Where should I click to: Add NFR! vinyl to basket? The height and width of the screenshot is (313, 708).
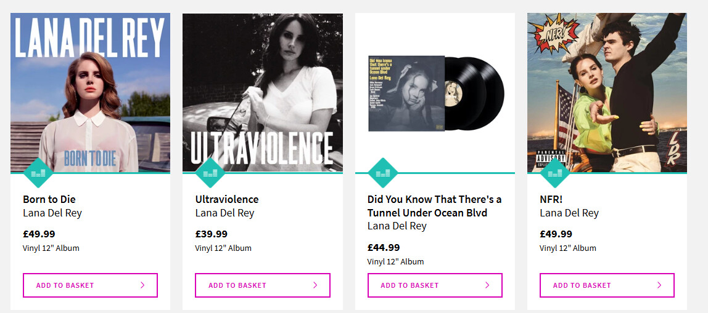(x=607, y=285)
